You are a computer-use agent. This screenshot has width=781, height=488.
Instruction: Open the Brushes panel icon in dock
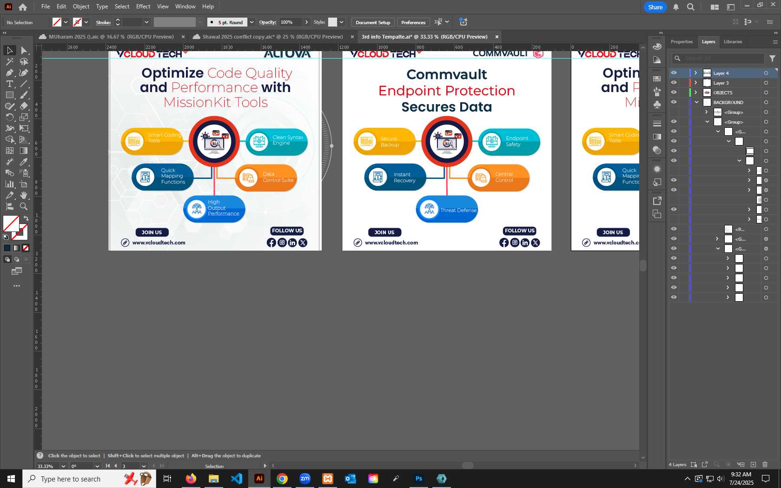coord(657,92)
